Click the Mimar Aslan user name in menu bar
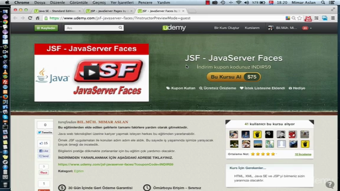 point(303,3)
